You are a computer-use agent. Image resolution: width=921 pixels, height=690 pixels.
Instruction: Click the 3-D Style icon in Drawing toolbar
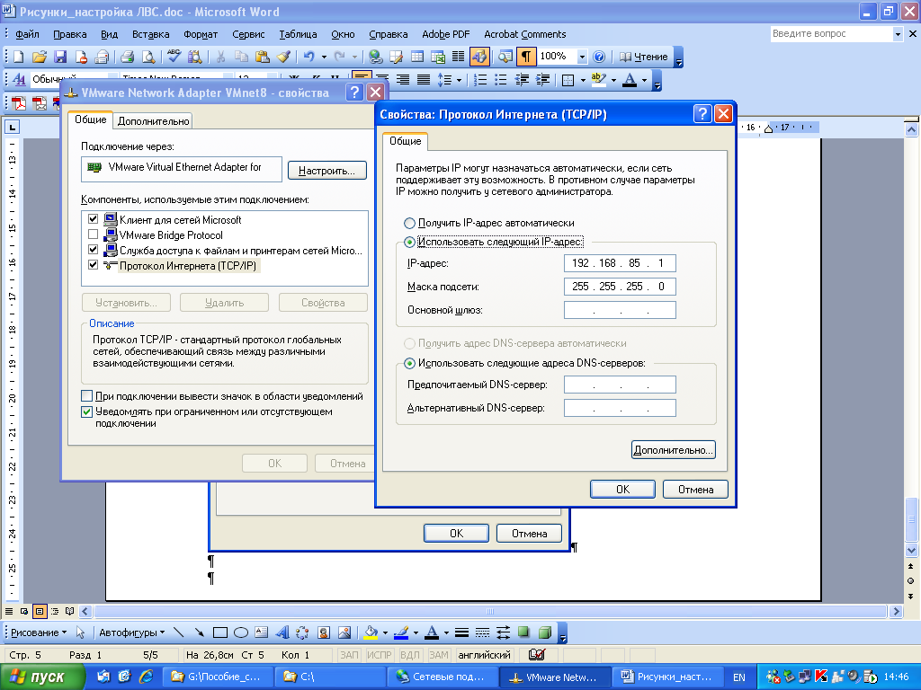[545, 632]
